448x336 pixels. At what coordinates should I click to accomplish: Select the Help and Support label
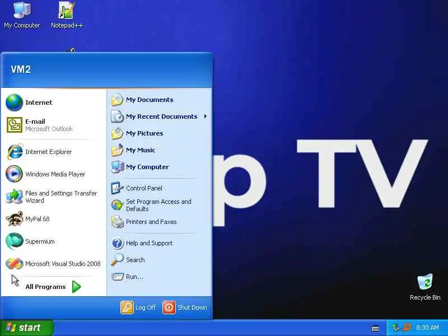(149, 243)
